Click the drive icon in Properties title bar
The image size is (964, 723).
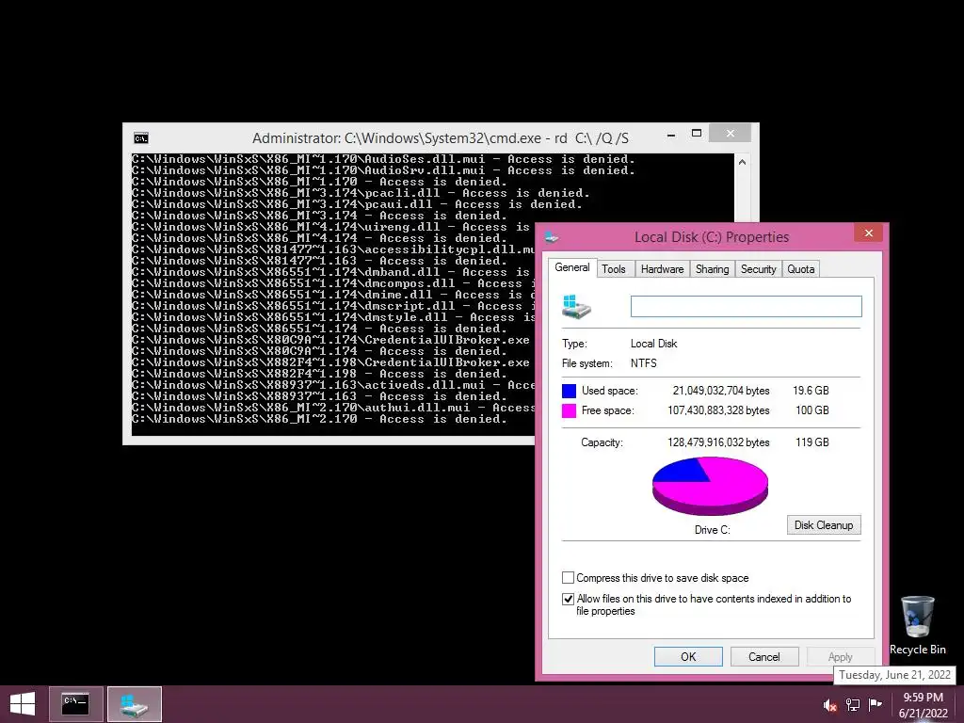coord(552,237)
